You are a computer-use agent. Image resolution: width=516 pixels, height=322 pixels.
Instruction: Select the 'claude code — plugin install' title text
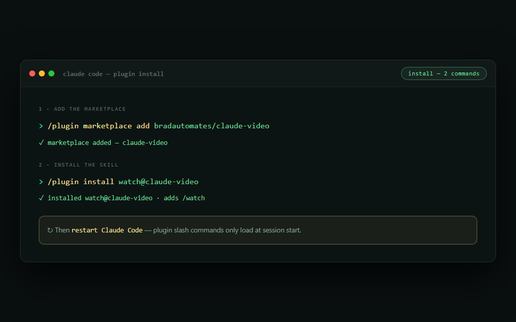[x=113, y=74]
